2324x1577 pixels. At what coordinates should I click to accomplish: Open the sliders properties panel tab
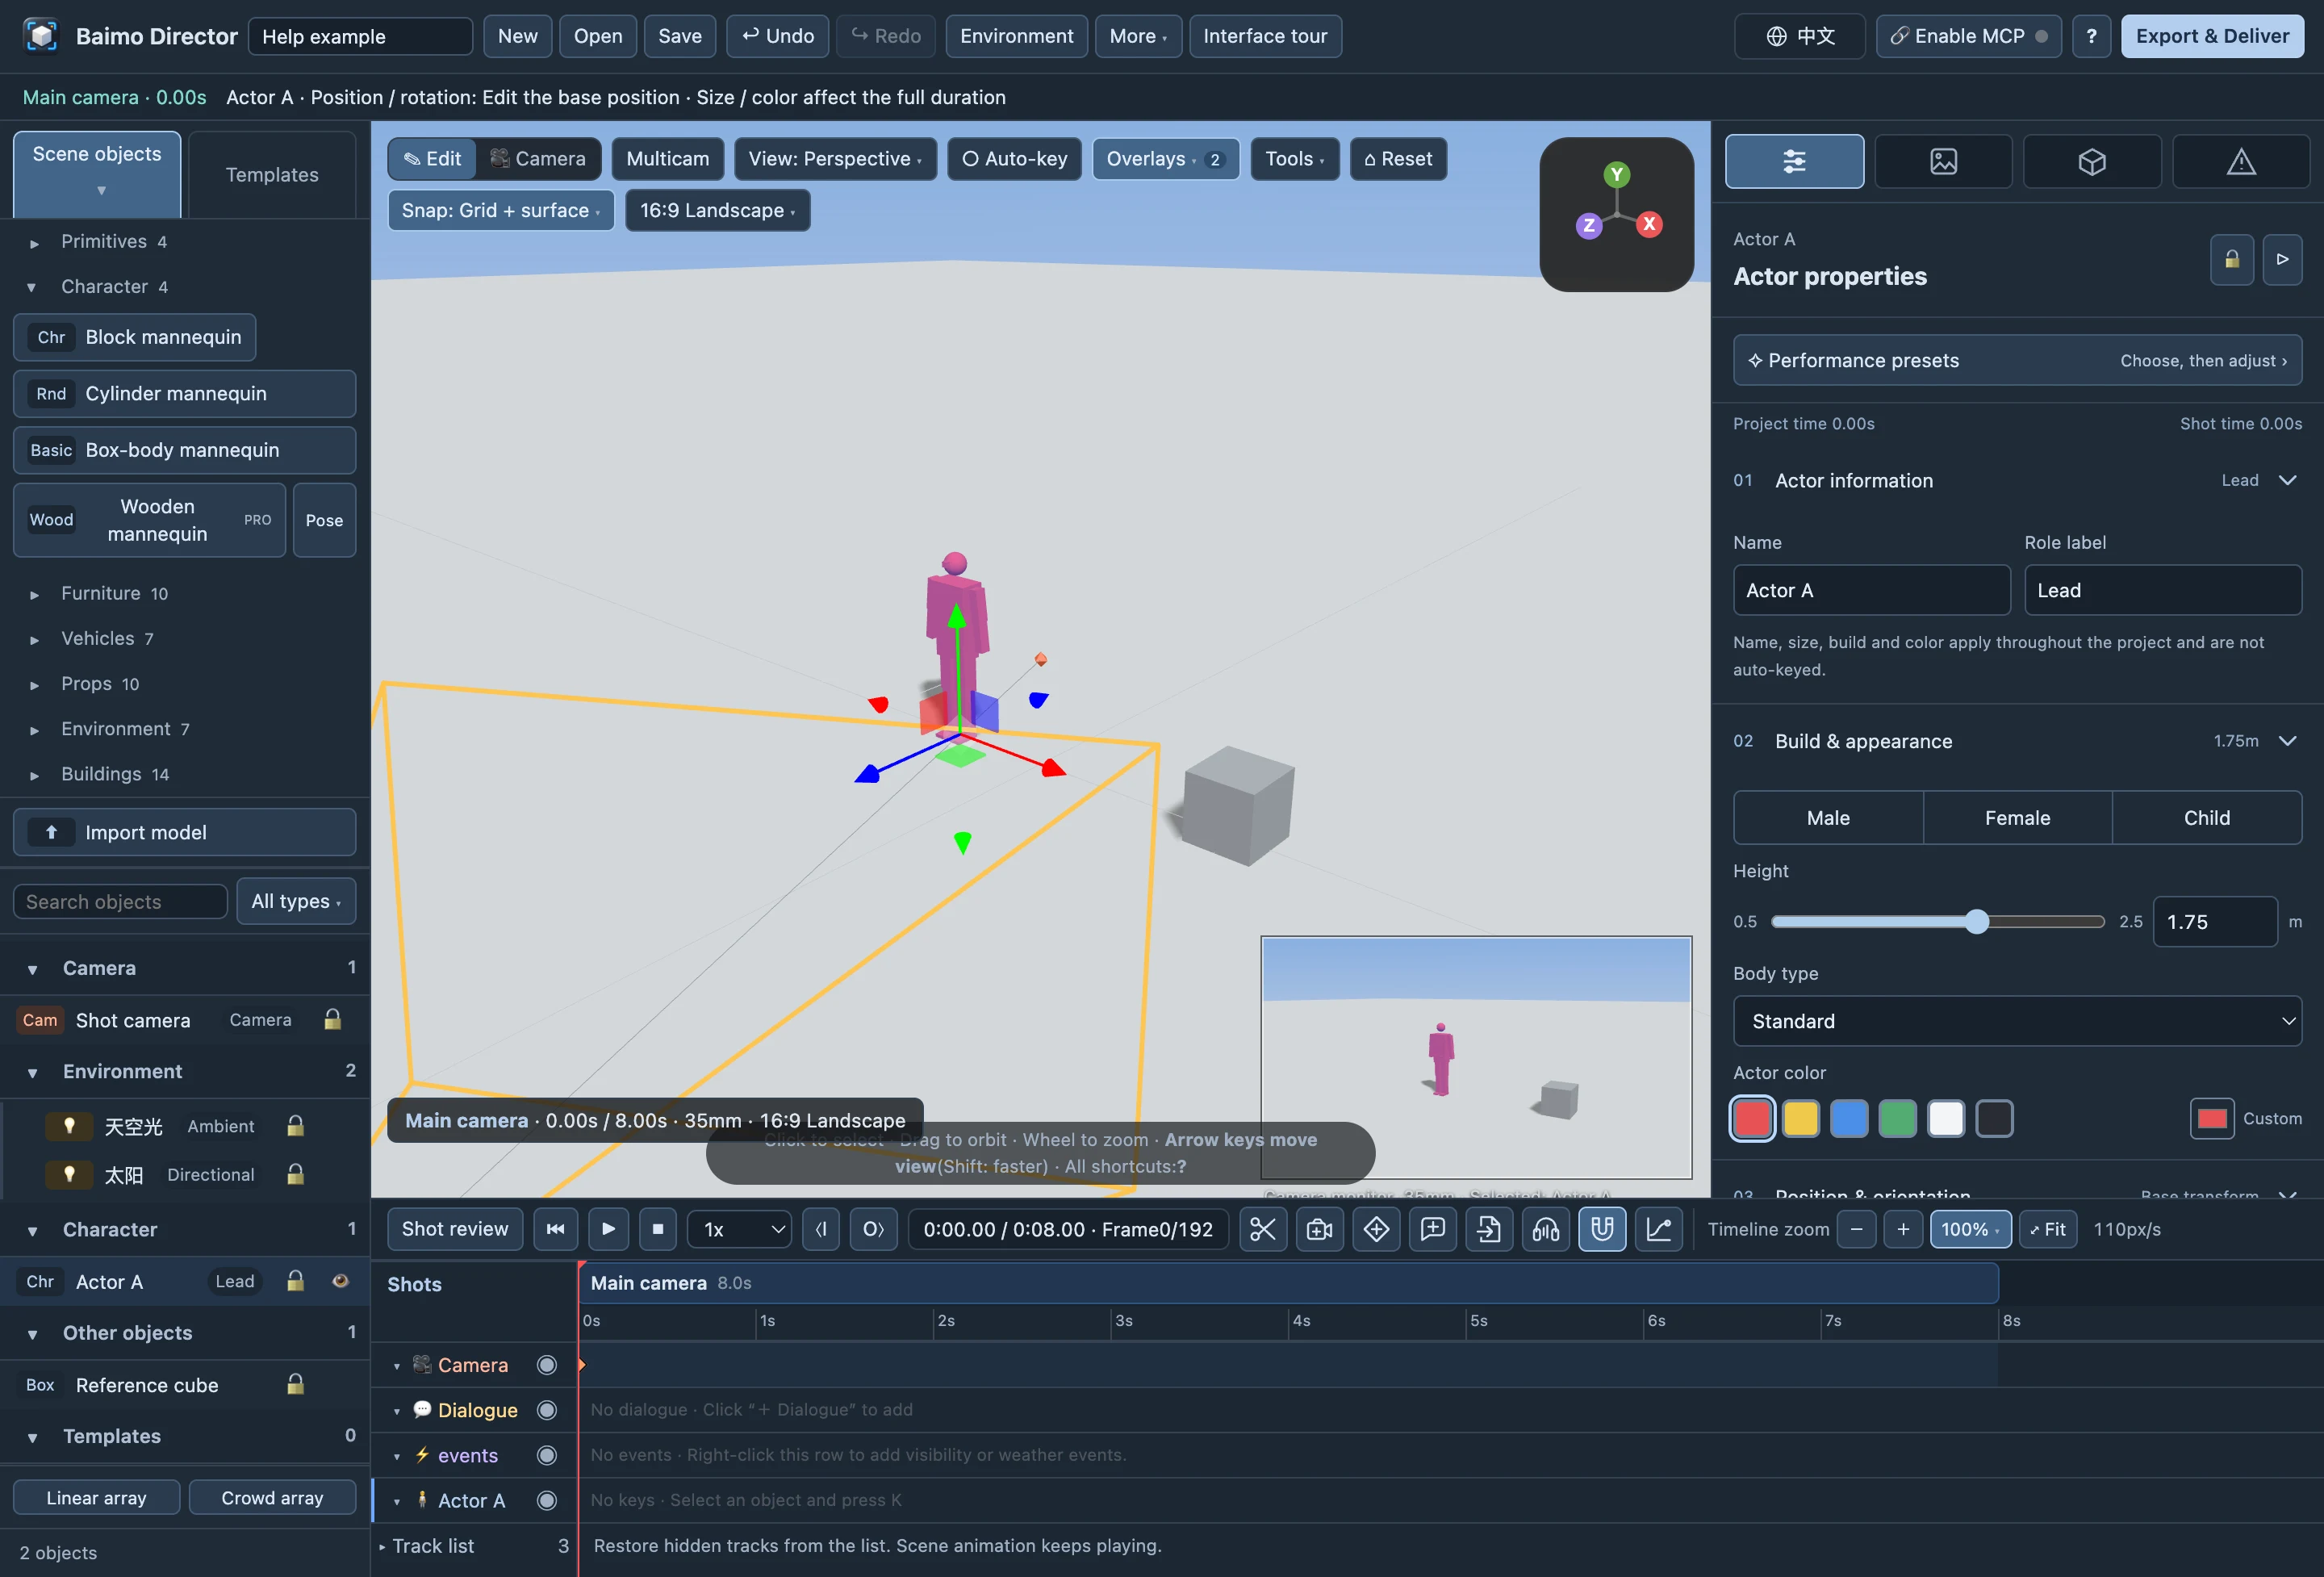point(1794,161)
